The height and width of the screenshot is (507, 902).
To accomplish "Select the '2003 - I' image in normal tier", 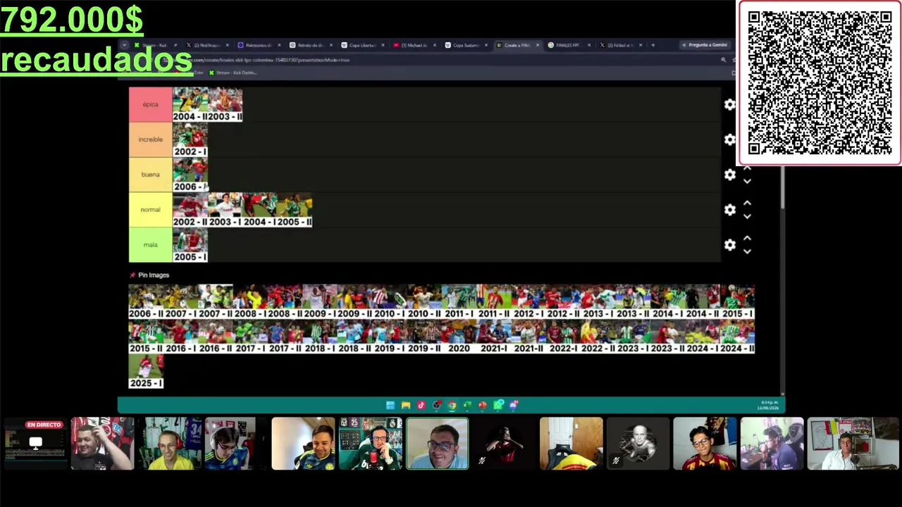I will tap(225, 210).
